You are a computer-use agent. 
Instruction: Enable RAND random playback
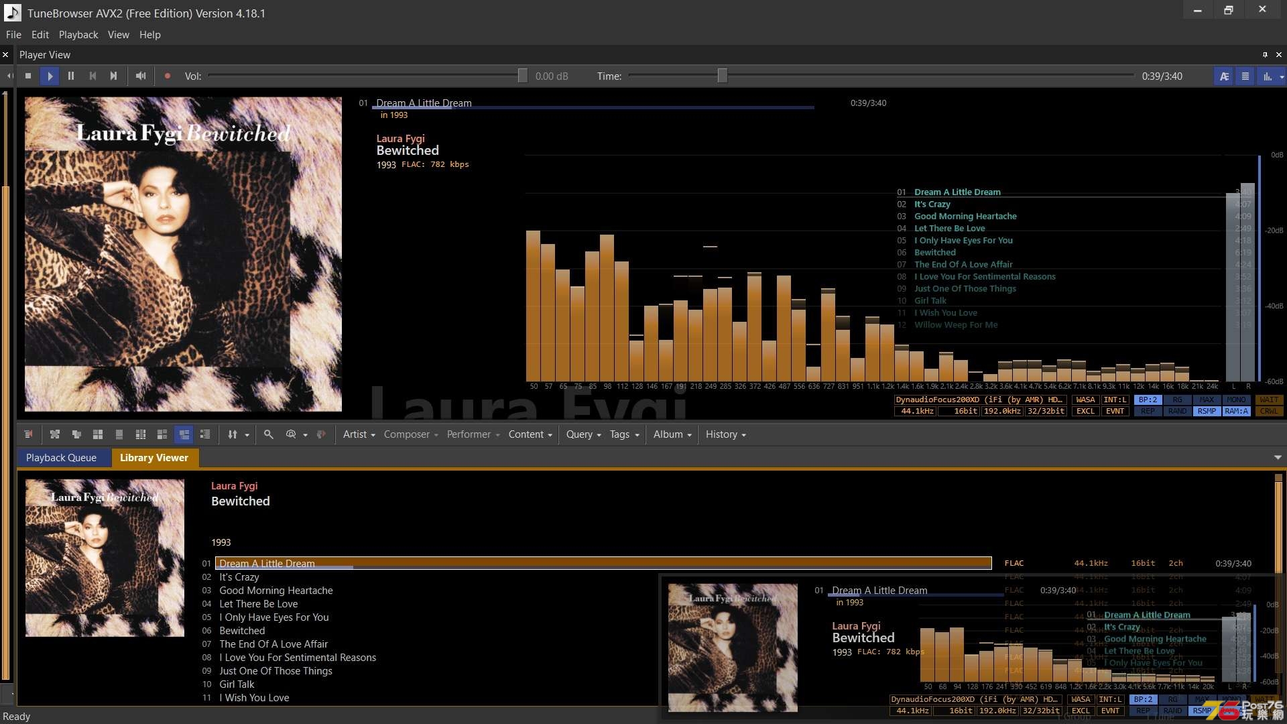[x=1177, y=411]
